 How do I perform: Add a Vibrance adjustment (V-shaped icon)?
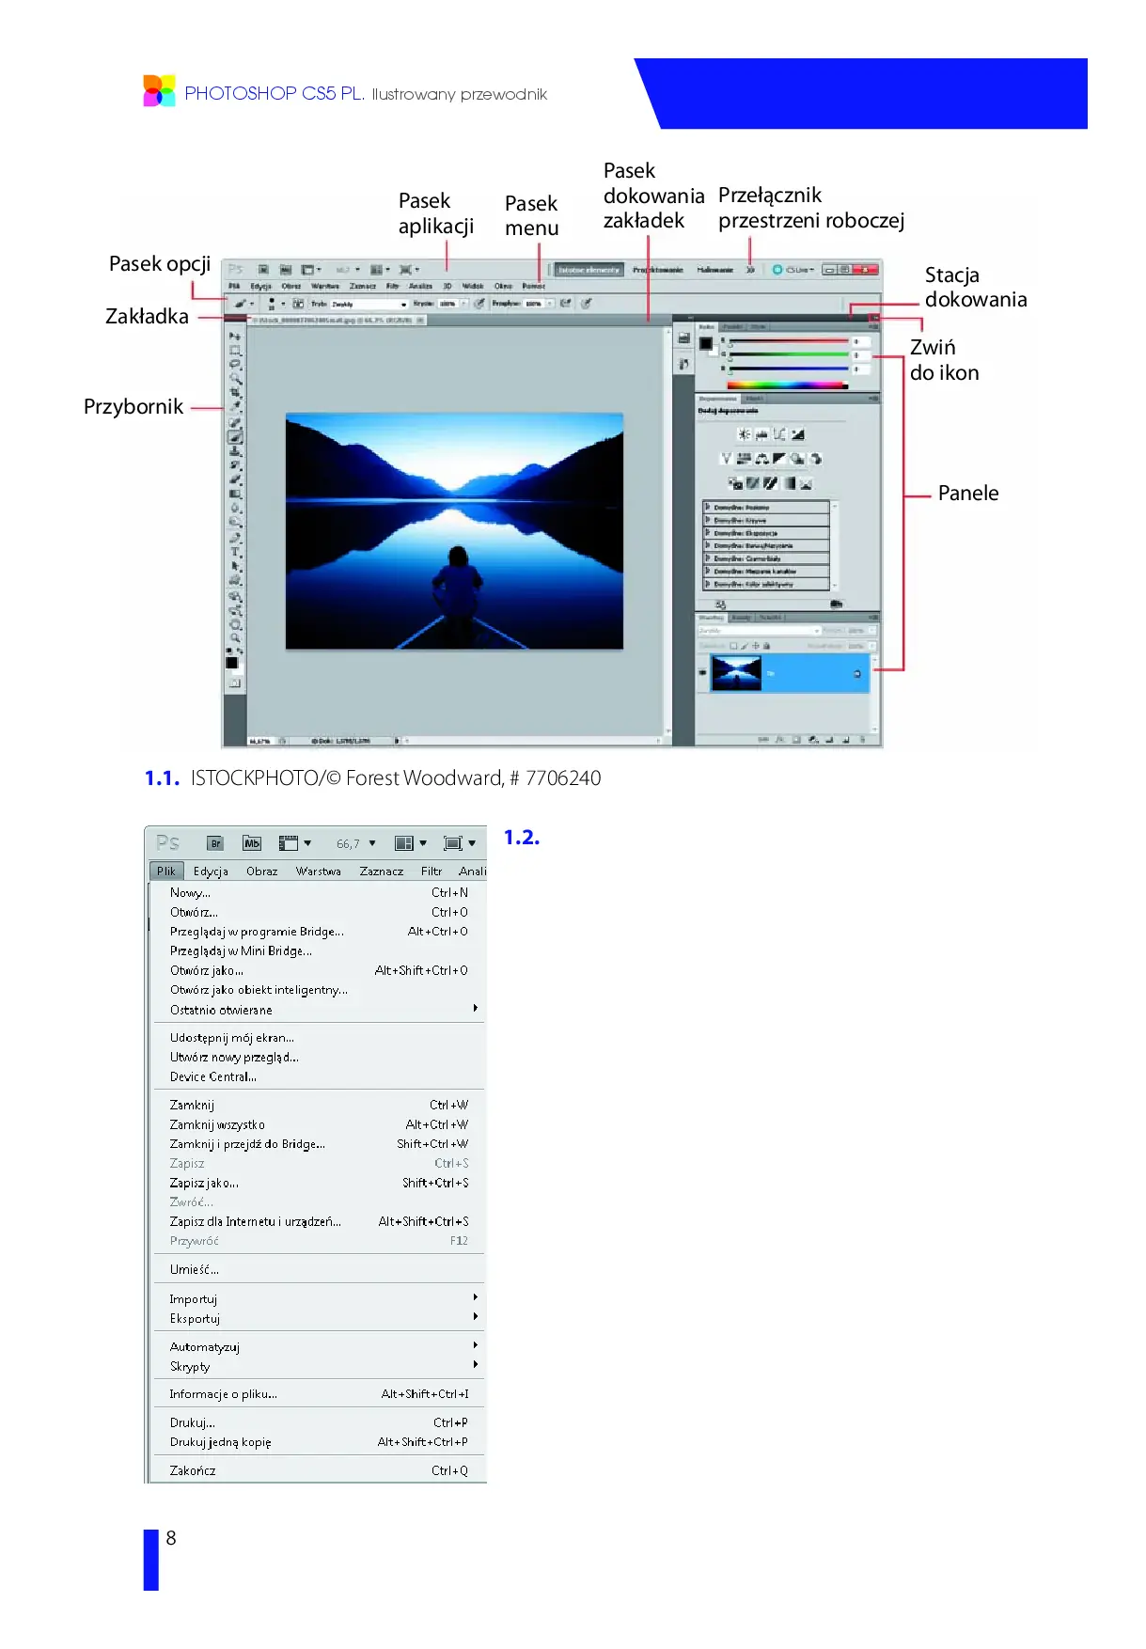[x=726, y=459]
